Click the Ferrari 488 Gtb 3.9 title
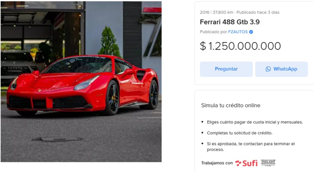 [230, 22]
